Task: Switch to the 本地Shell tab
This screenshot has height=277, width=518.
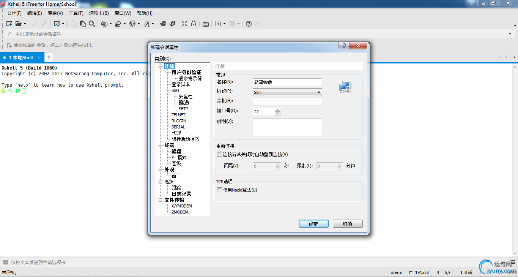Action: pos(22,58)
